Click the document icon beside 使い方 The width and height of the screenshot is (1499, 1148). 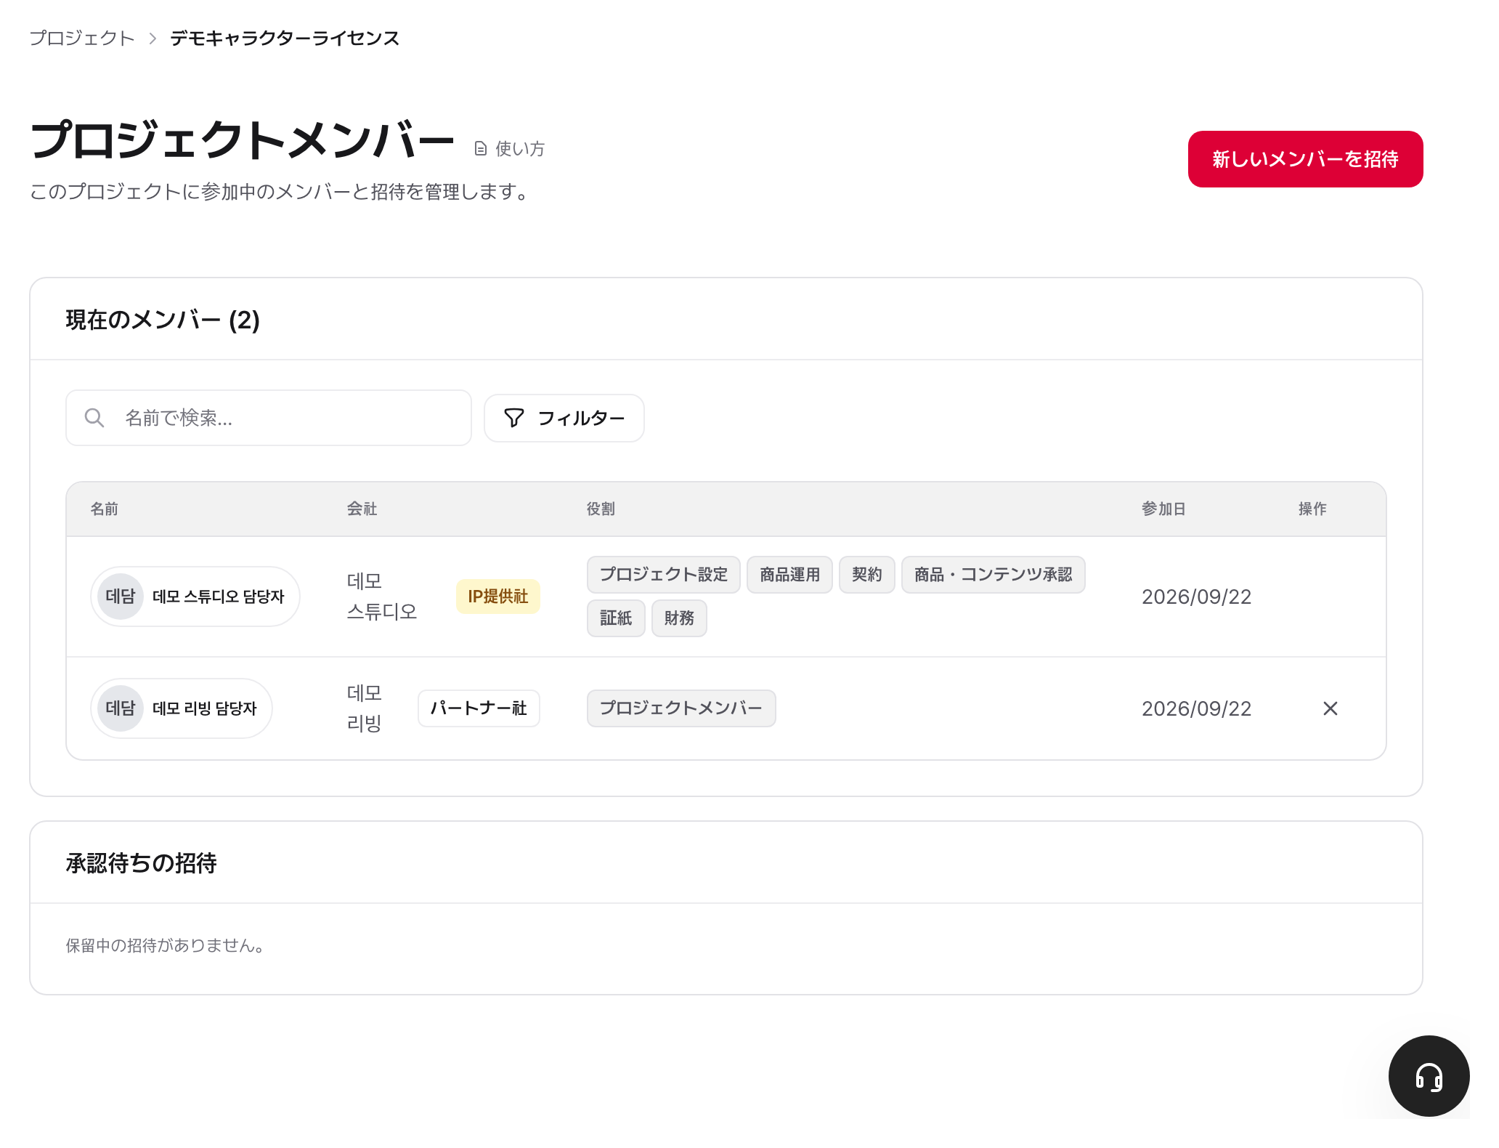click(x=480, y=149)
